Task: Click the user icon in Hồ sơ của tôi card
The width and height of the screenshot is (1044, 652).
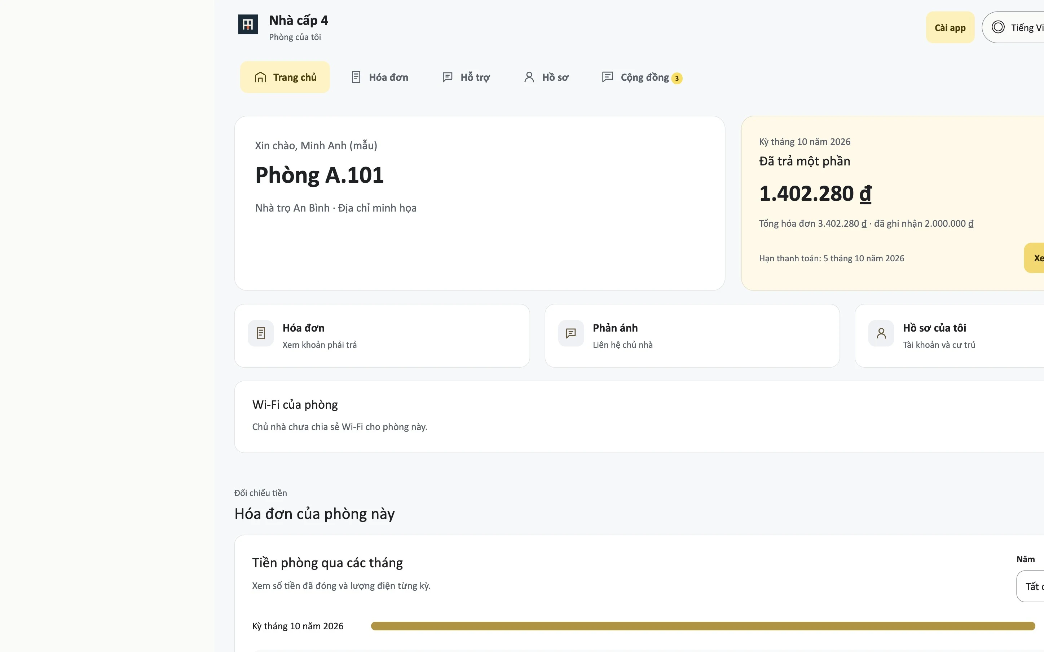Action: (x=881, y=333)
